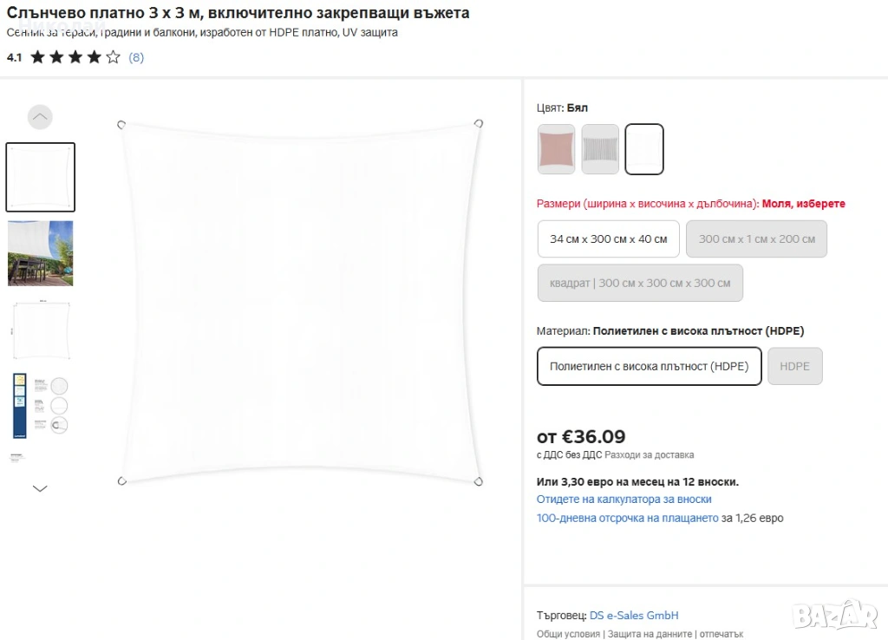
Task: Select size 34 см x 300 см x 40 см
Action: point(608,239)
